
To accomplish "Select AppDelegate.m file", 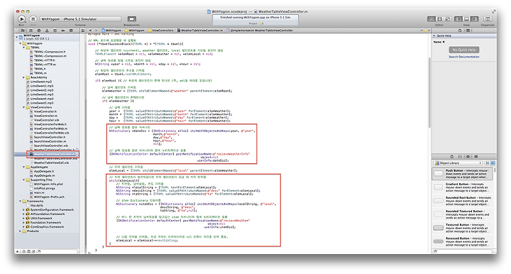I will click(42, 175).
